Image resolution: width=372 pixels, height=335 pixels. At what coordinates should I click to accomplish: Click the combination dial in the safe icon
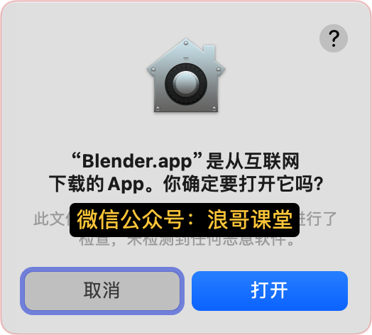click(x=186, y=84)
